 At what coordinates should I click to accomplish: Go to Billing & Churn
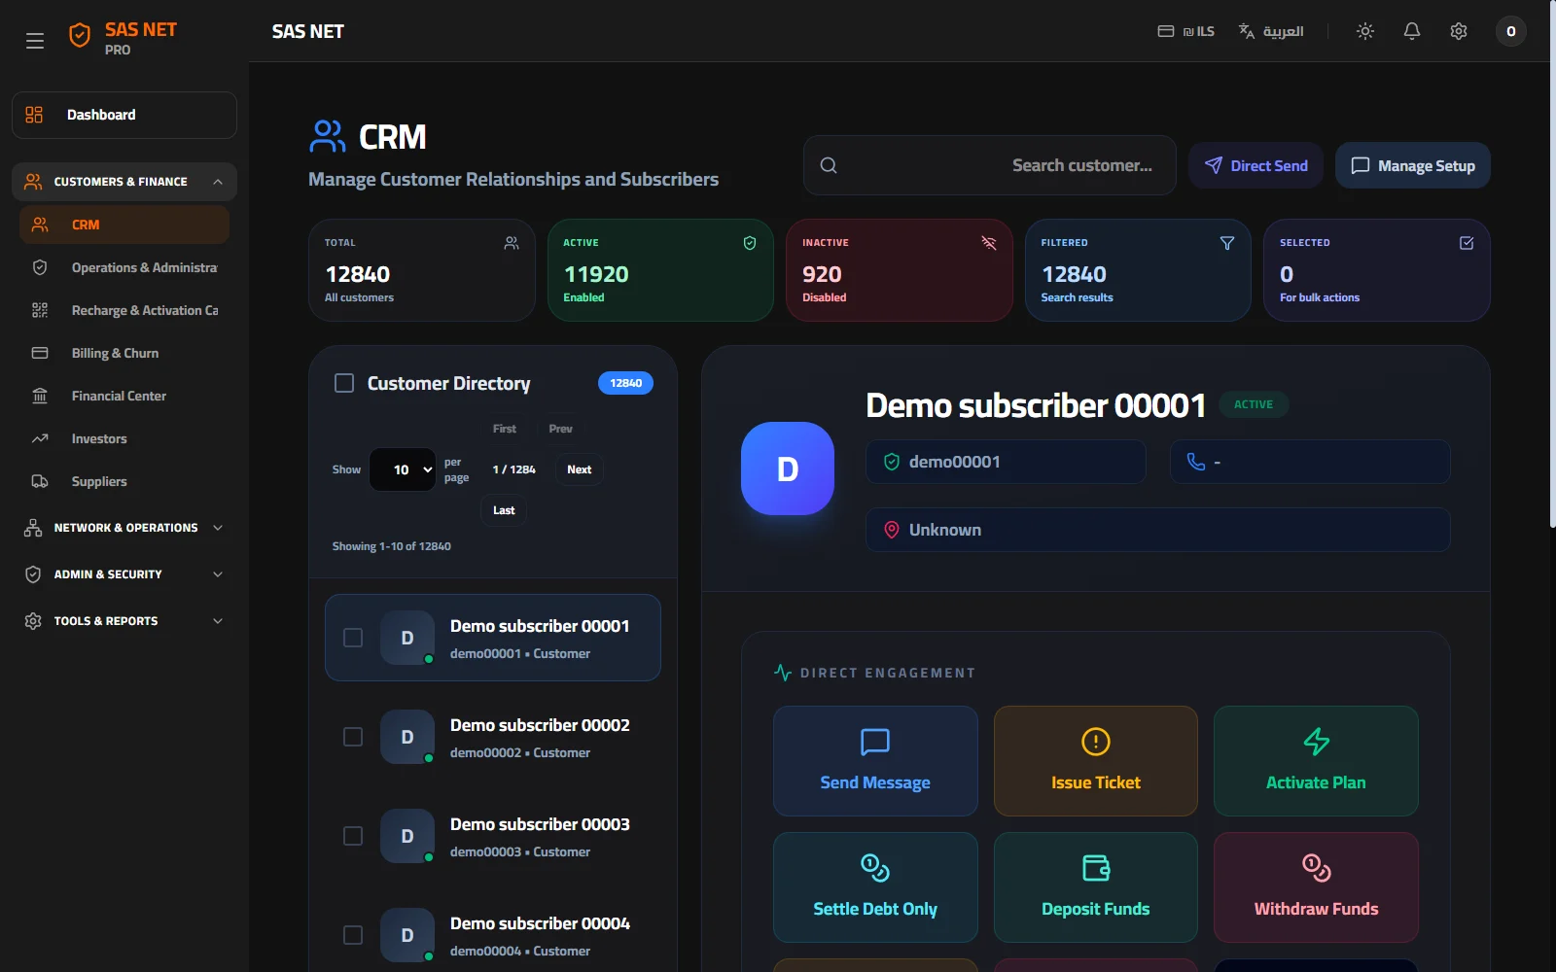point(124,353)
